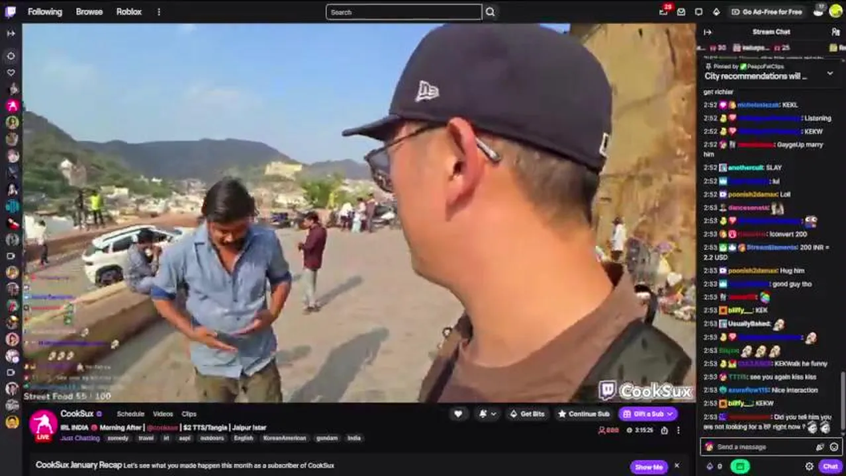Image resolution: width=846 pixels, height=476 pixels.
Task: Open the Roblox nav link
Action: click(129, 12)
